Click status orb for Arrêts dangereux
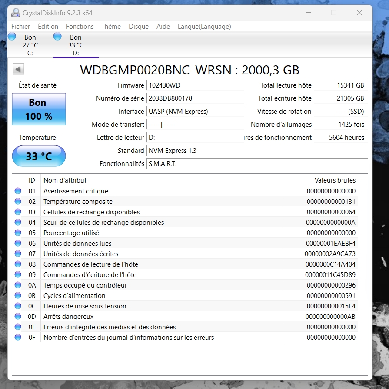389x389 pixels. click(x=18, y=316)
